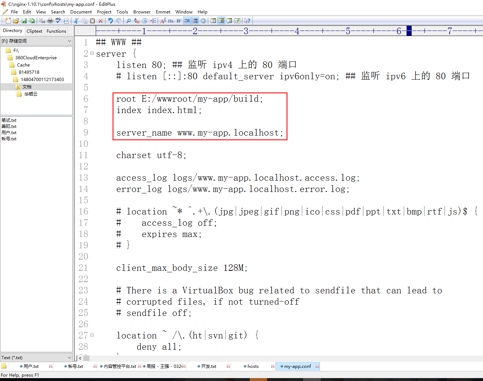Select 善阳.txt in the file list
483x381 pixels.
(x=9, y=127)
